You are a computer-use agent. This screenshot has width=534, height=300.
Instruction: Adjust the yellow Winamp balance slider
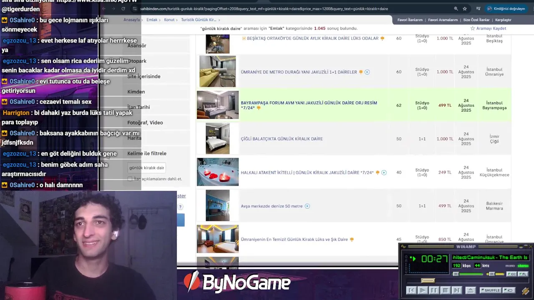pos(495,274)
